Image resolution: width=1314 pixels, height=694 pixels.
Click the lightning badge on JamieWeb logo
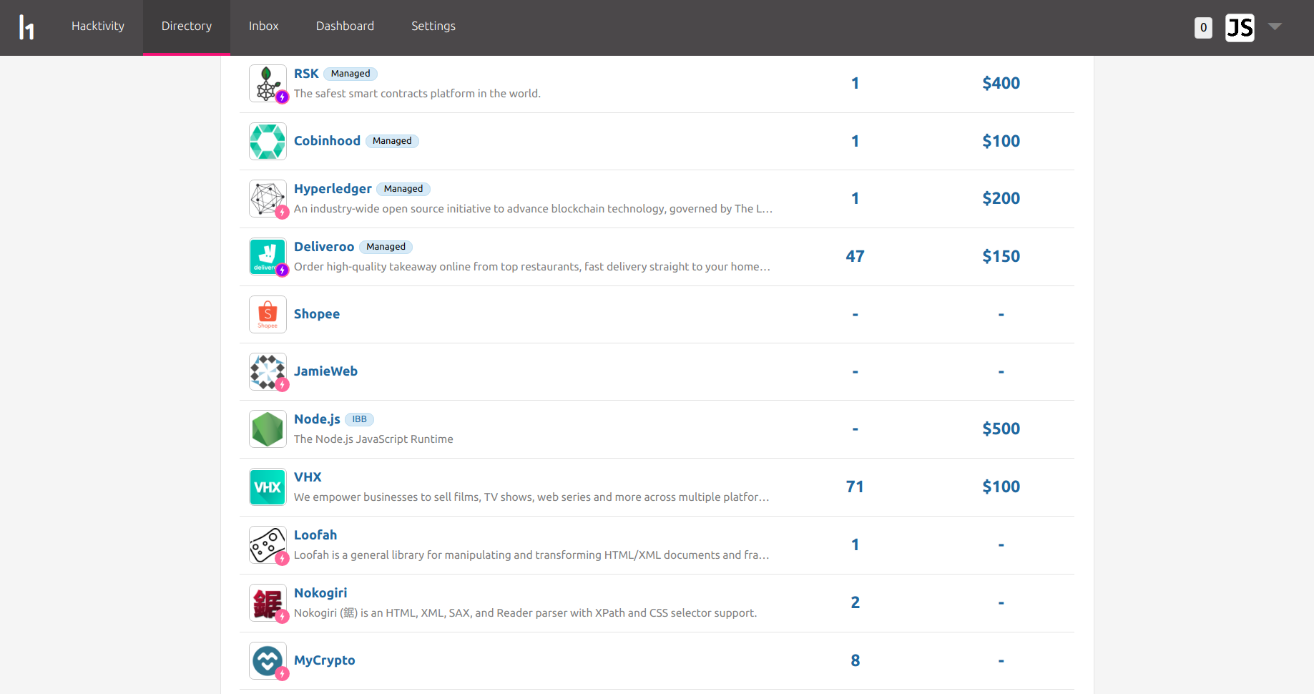tap(283, 385)
